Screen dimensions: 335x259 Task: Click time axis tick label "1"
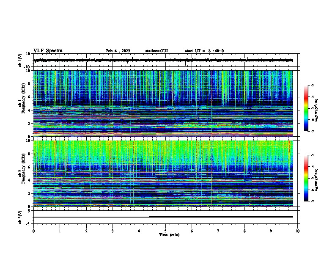point(60,231)
